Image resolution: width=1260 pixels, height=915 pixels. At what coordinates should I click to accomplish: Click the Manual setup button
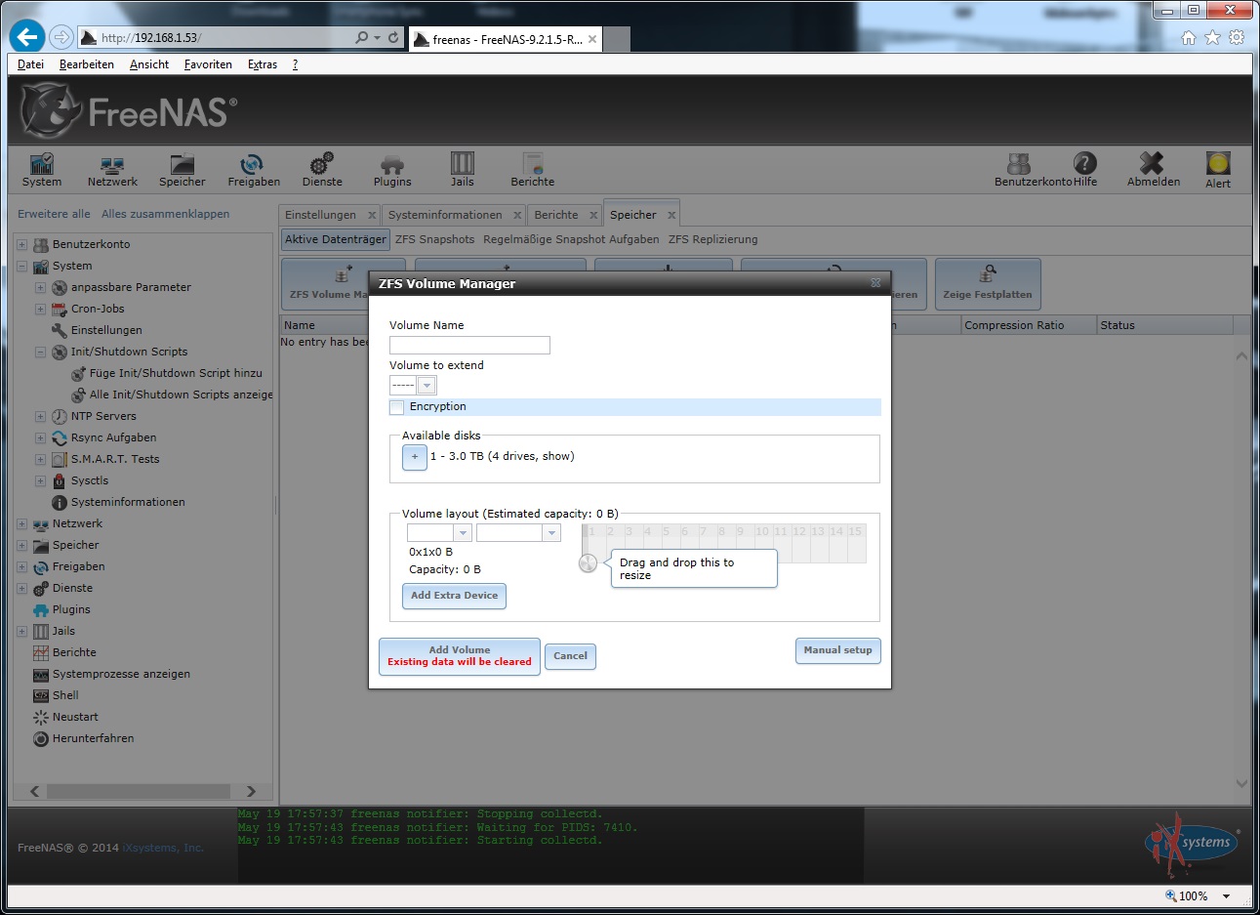coord(837,650)
